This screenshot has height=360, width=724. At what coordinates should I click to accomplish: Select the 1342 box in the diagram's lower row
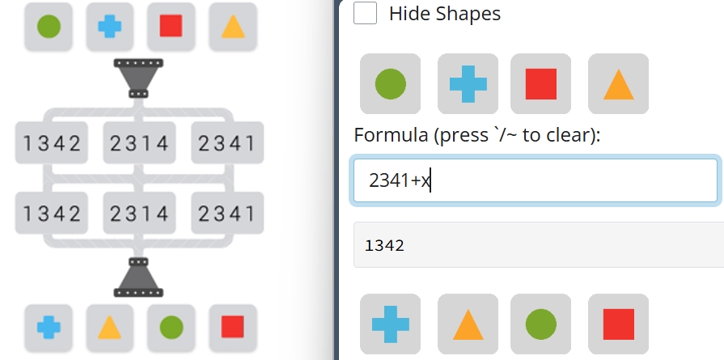coord(53,214)
